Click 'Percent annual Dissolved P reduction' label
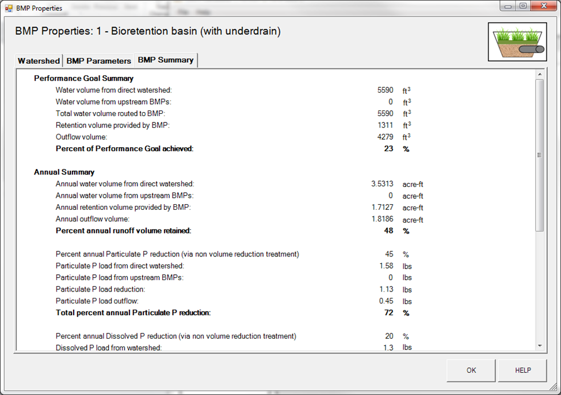This screenshot has width=561, height=395. (x=175, y=336)
